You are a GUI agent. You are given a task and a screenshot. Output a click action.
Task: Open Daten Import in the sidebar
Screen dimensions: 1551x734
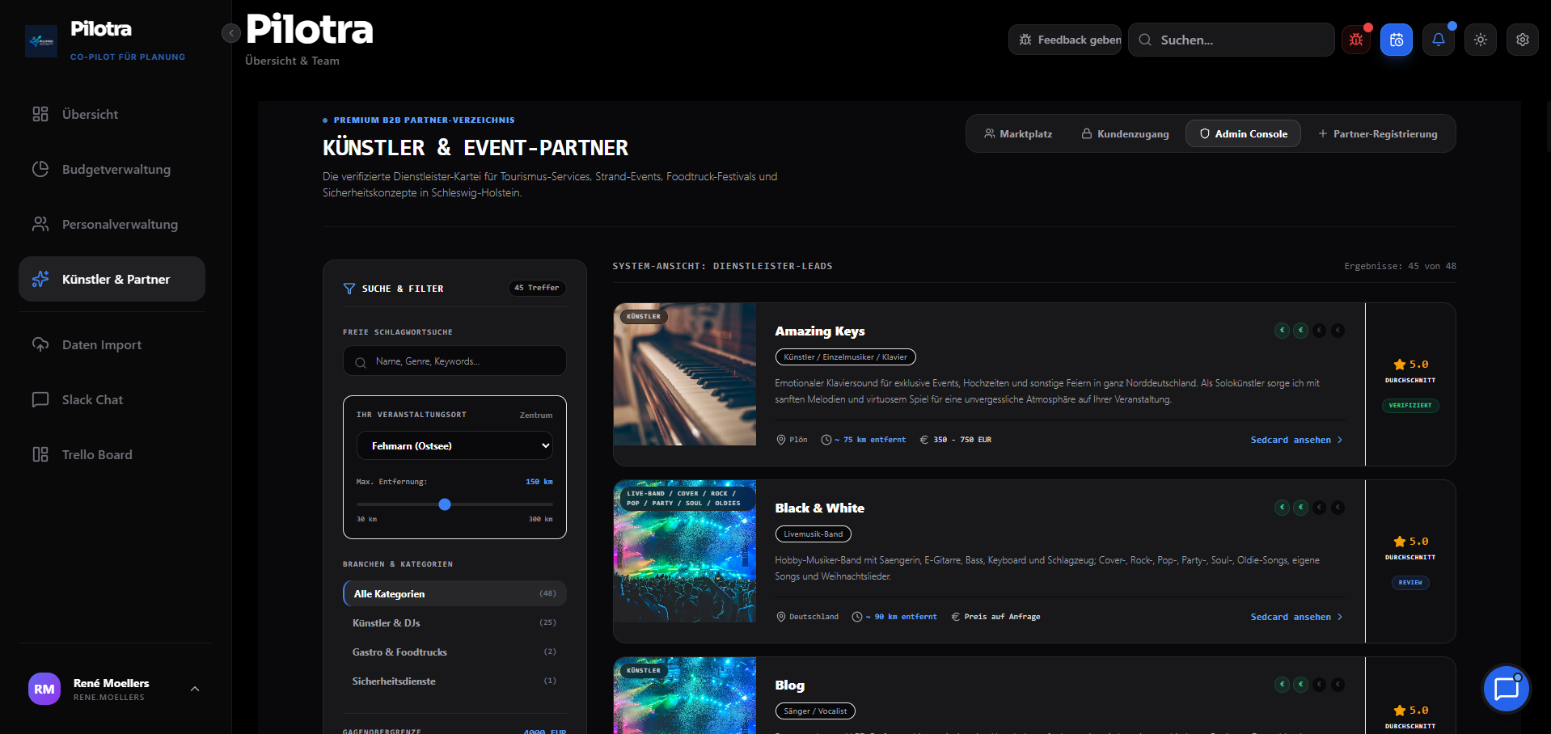pos(112,344)
